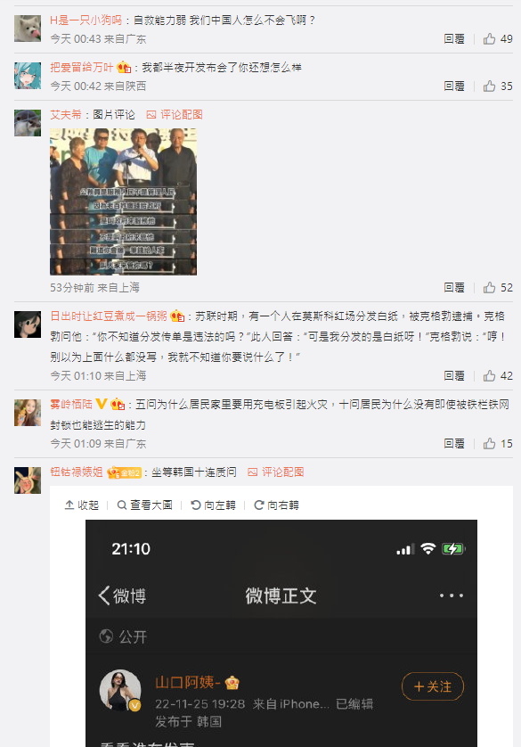Click 艾夫希's comment image thumbnail
Screen dimensions: 521x747
click(123, 202)
